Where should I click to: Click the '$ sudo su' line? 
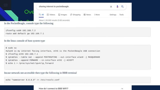11,48
